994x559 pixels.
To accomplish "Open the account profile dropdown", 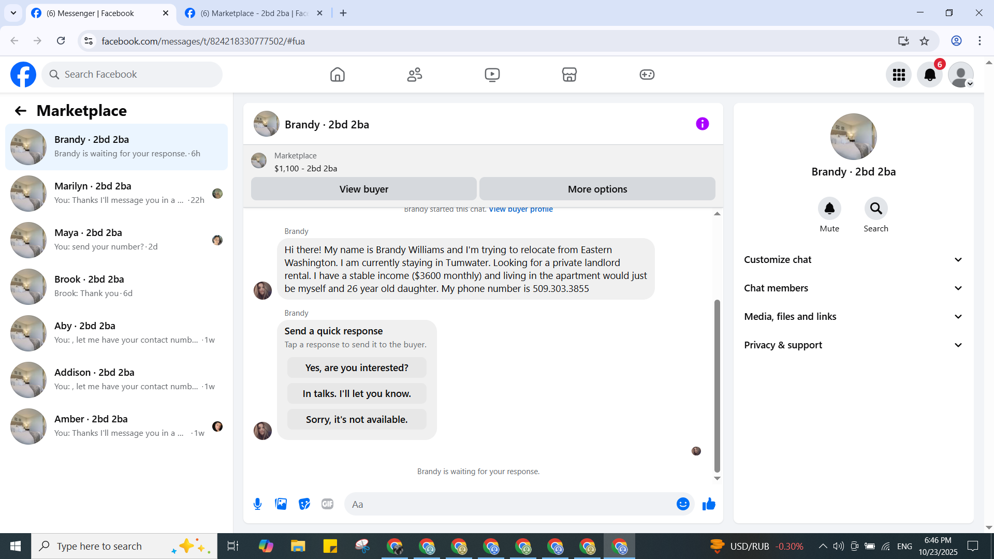I will (x=961, y=75).
